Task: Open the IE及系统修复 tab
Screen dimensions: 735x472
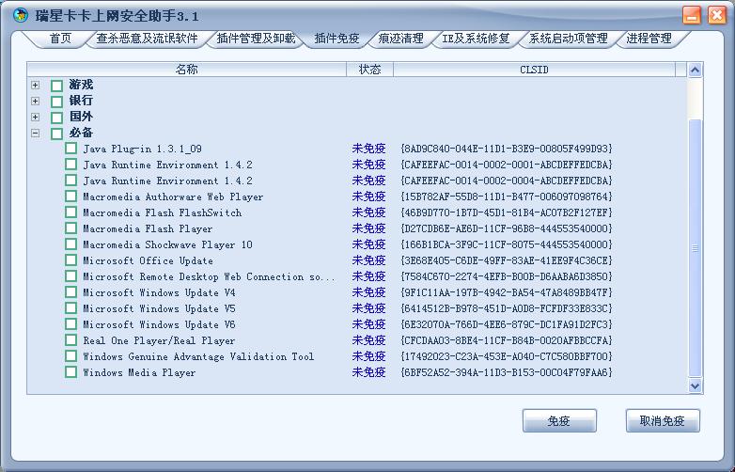Action: tap(476, 38)
